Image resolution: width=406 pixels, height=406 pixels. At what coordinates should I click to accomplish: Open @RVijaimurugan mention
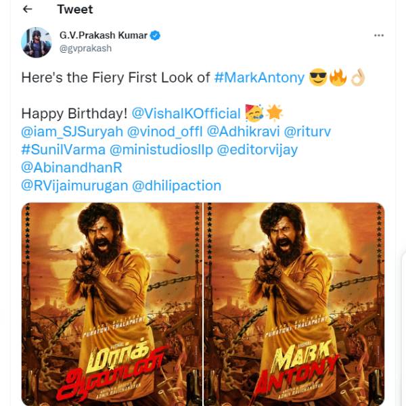(74, 185)
